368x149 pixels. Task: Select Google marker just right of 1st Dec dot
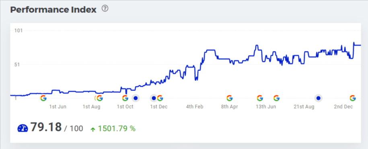point(160,98)
